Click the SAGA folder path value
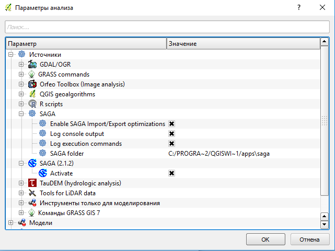This screenshot has width=335, height=251. pos(219,154)
